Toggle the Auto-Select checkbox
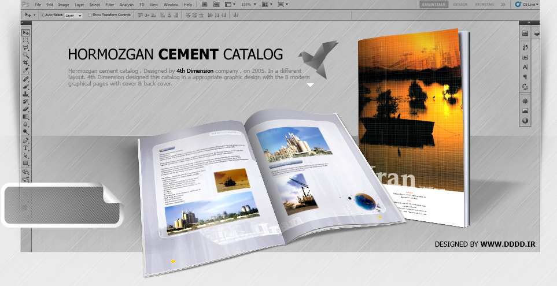This screenshot has height=286, width=557. [x=42, y=15]
